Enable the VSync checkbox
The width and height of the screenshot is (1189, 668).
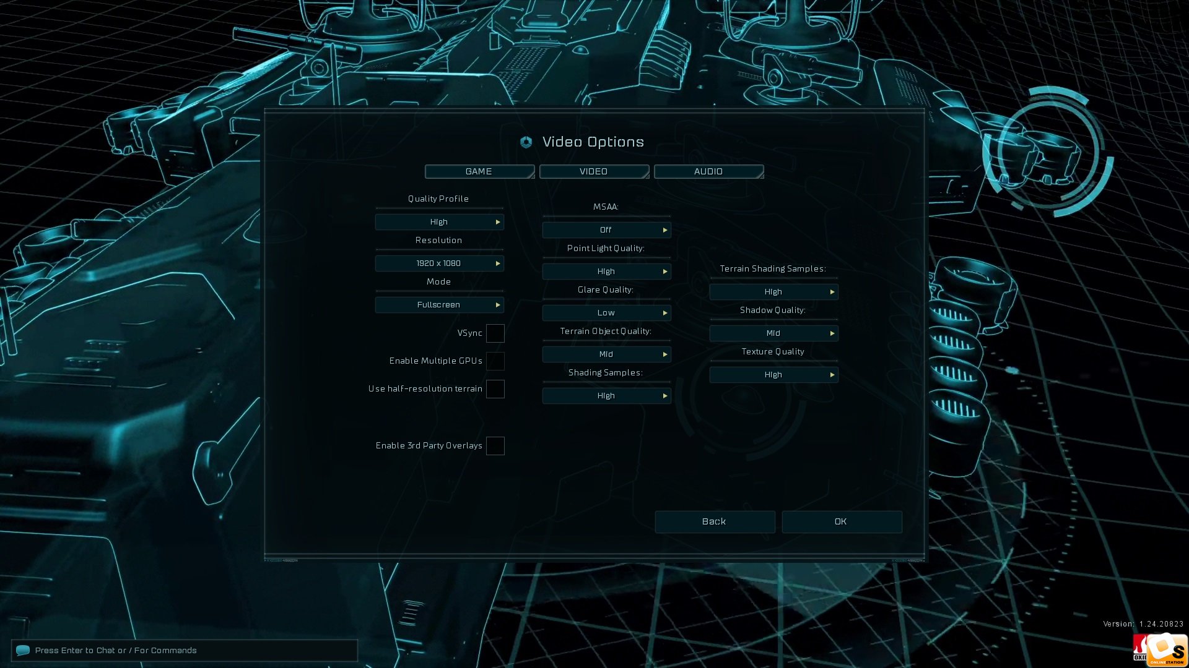click(495, 333)
